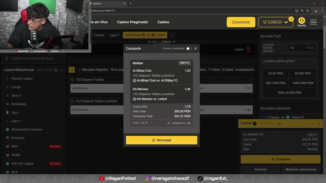Choose the 20-50 PEN range
326x183 pixels.
[275, 73]
